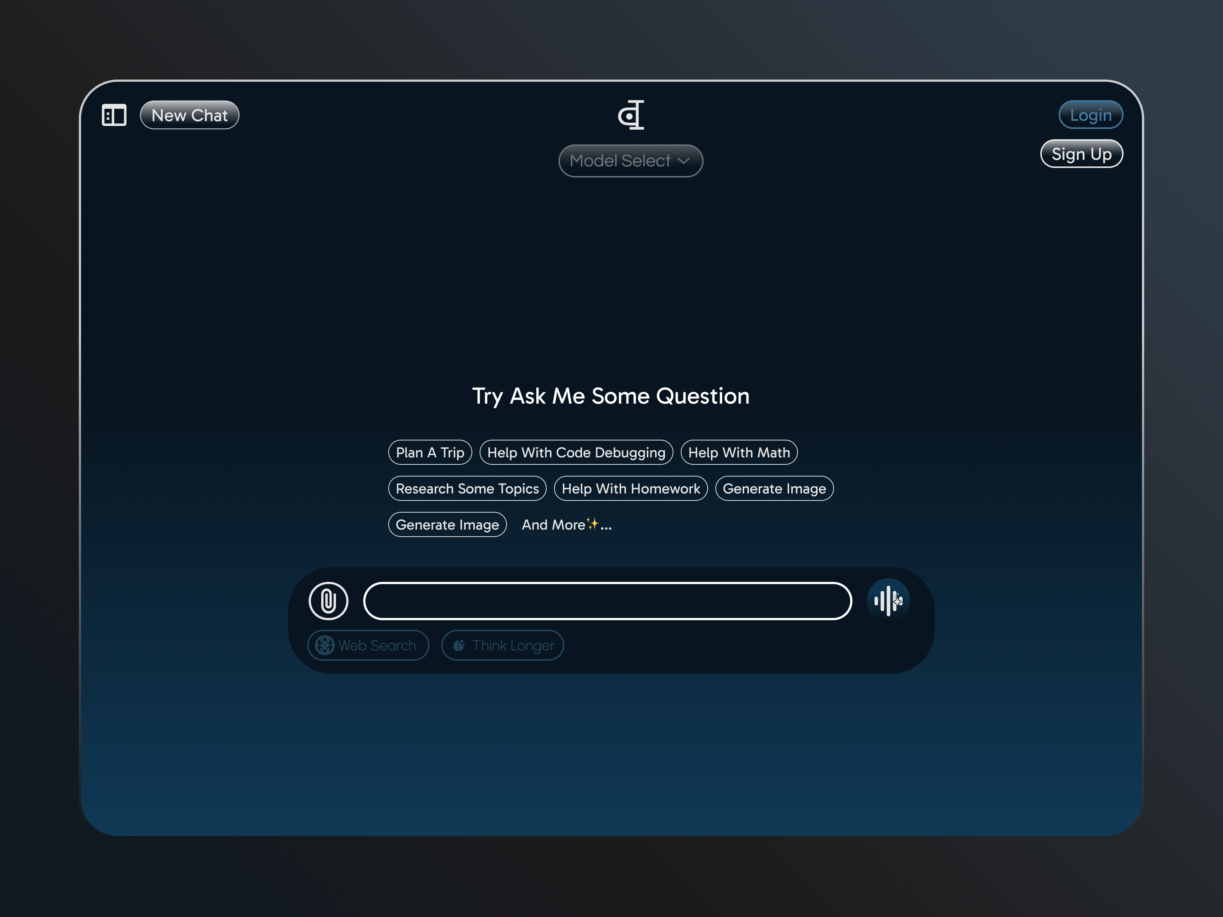Click Generate Image chip beside And More
Viewport: 1223px width, 917px height.
447,524
